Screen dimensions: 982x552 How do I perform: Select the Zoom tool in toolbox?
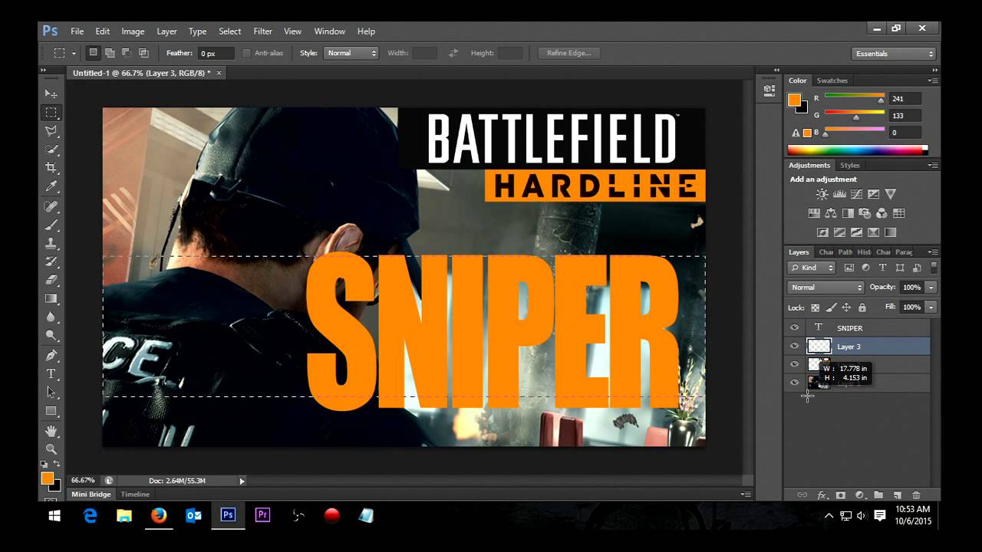pyautogui.click(x=51, y=449)
